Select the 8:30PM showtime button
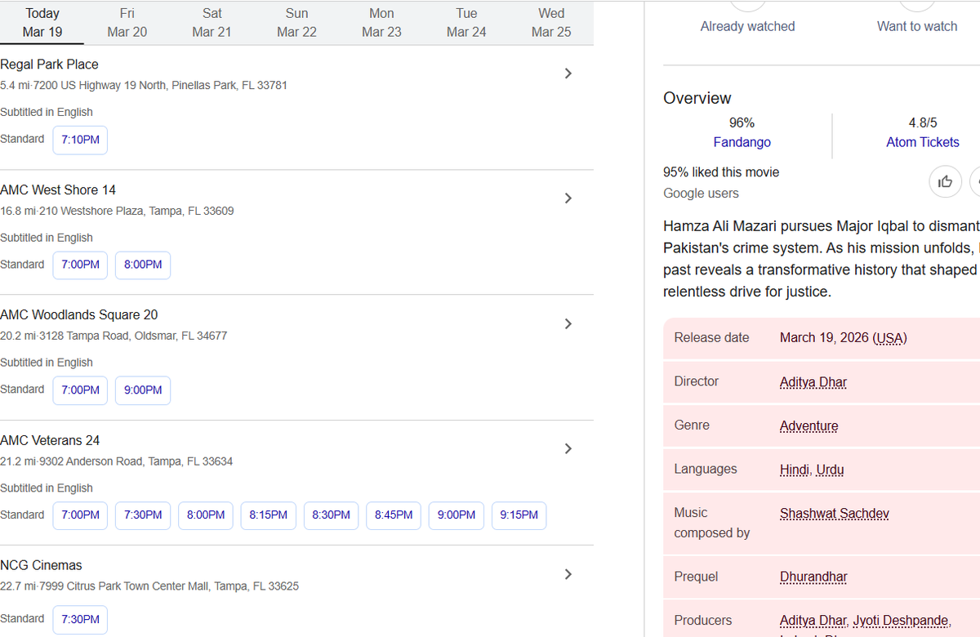980x637 pixels. (331, 515)
